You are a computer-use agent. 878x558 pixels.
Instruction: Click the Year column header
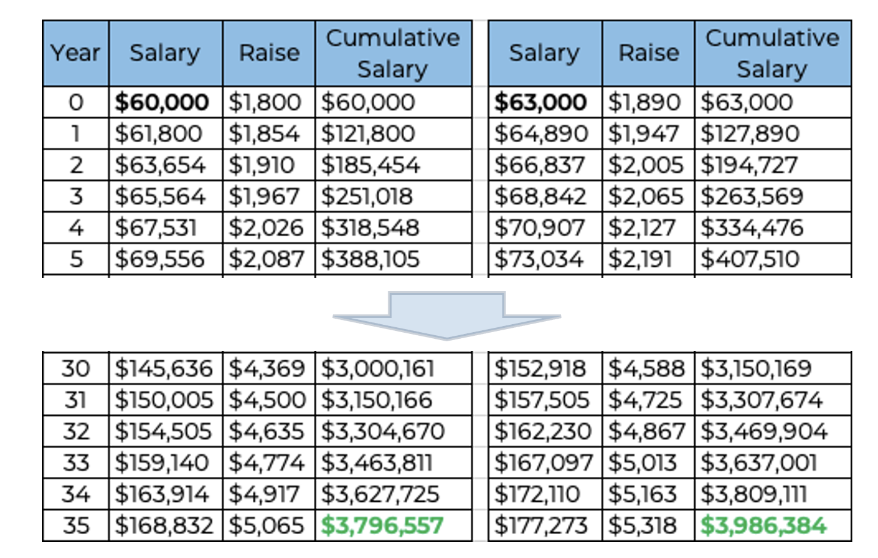(75, 53)
